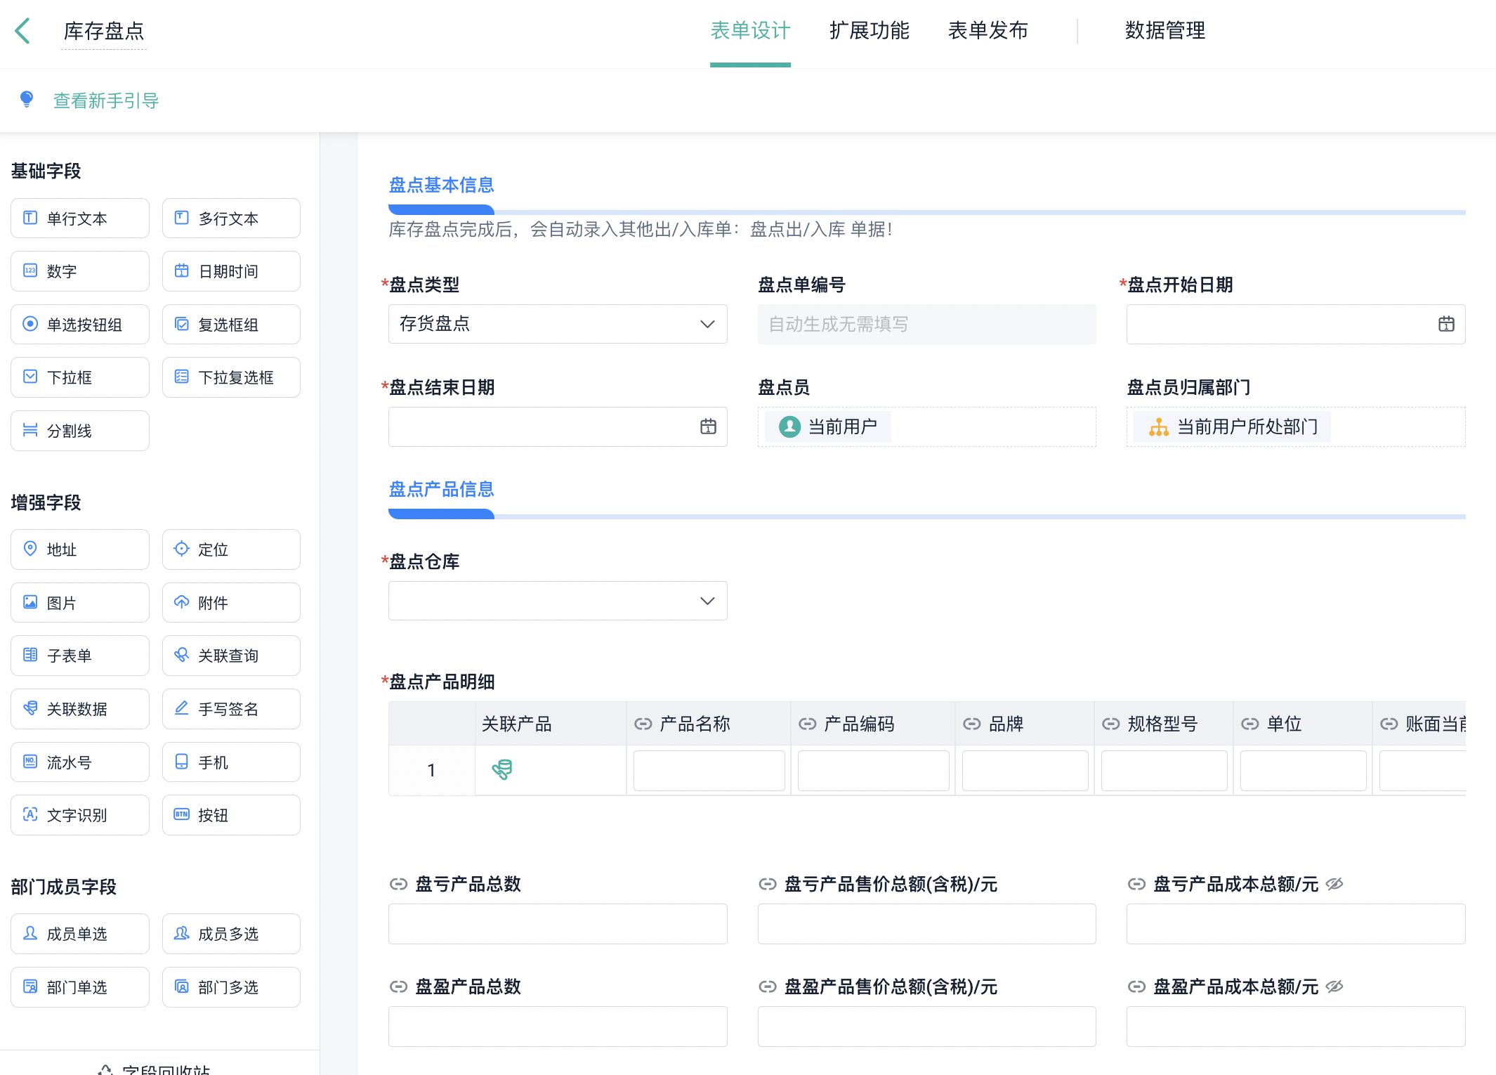Open the 查看新手引导 guide link

click(x=105, y=100)
